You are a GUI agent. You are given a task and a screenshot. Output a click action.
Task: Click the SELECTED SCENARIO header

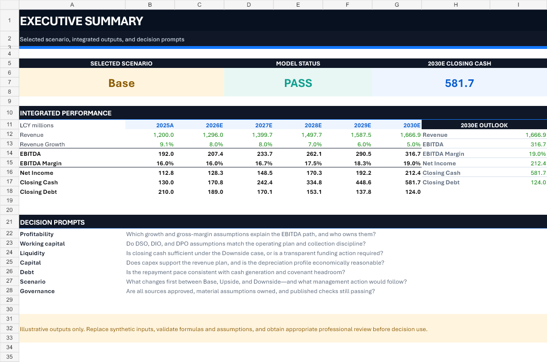tap(122, 64)
